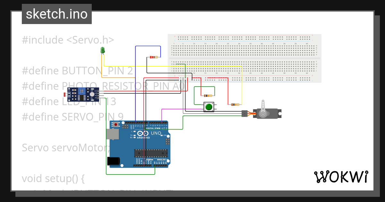
Task: Select the resistor attached to the yellow wire
Action: click(x=235, y=105)
